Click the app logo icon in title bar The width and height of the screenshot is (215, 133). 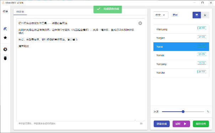coord(3,3)
